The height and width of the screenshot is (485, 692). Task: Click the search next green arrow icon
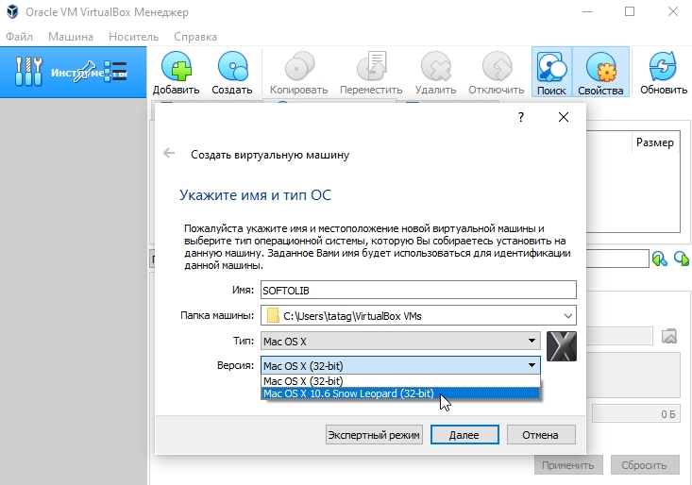682,259
